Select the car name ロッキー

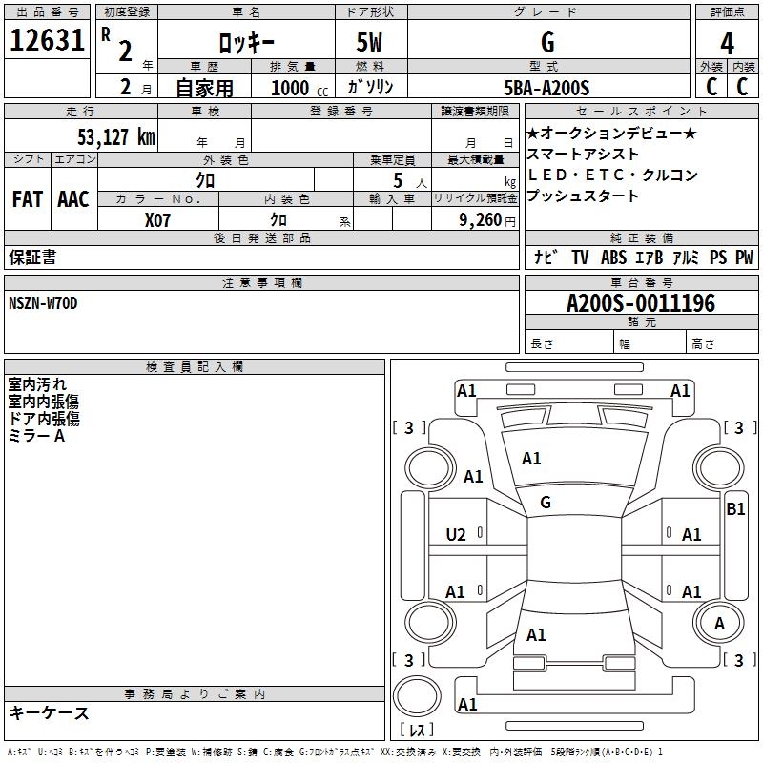[x=246, y=43]
